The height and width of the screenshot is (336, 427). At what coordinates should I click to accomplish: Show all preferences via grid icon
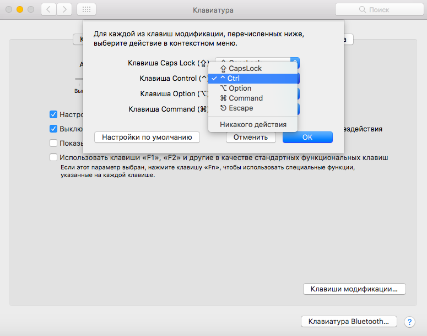click(87, 9)
